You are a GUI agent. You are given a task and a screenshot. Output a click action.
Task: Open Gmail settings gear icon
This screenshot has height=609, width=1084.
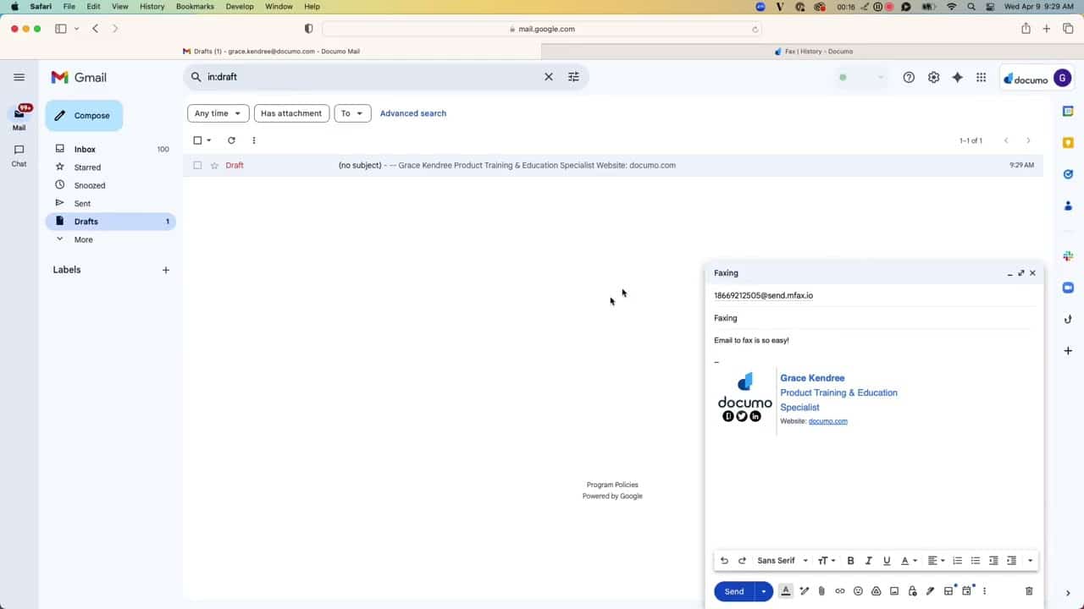coord(933,77)
